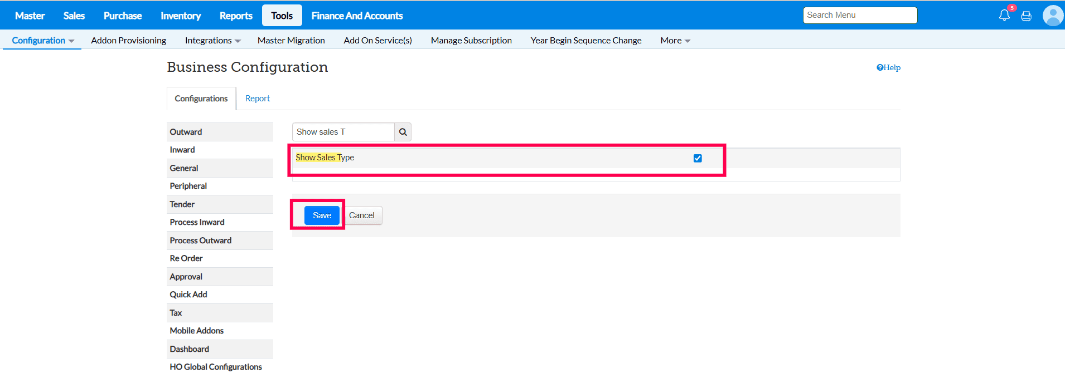
Task: Click the printer icon in header
Action: (1026, 16)
